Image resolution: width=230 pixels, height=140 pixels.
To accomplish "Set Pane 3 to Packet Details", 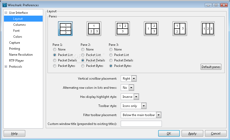I will (111, 60).
